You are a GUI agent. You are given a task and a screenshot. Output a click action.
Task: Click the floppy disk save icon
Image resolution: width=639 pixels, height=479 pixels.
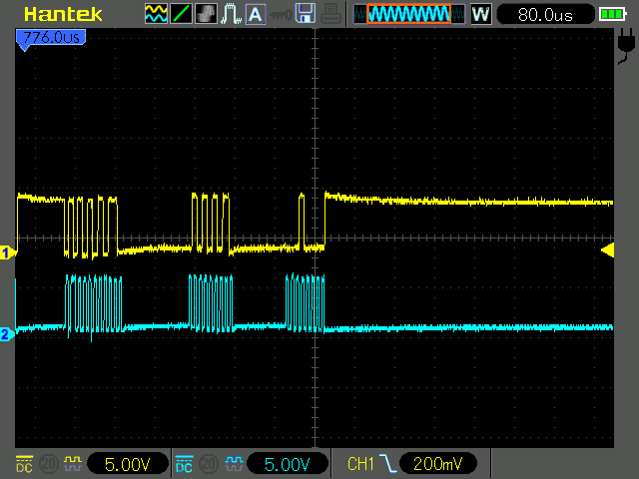[306, 13]
